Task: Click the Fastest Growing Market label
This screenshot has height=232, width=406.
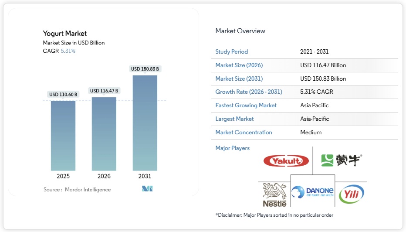Action: click(x=246, y=106)
